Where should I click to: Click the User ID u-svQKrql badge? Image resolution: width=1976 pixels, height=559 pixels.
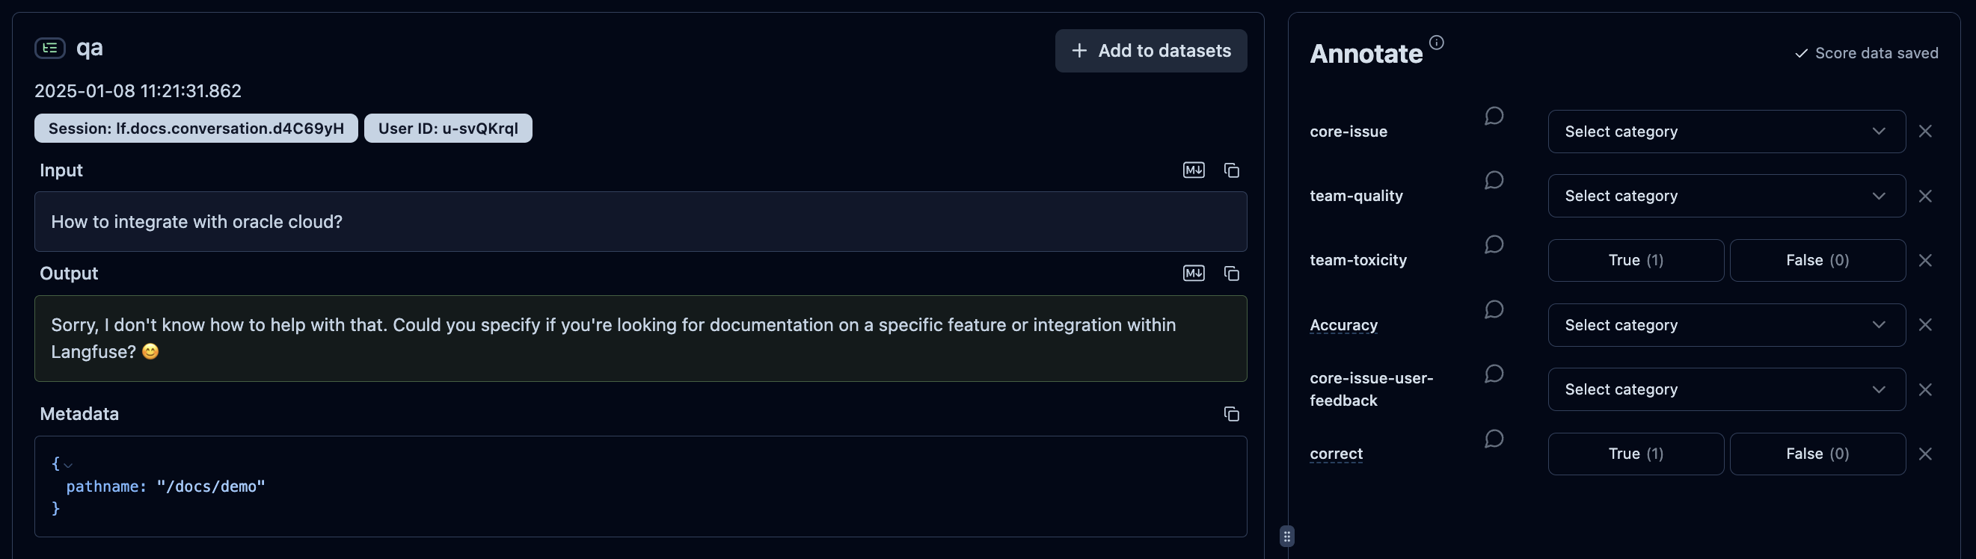pos(448,128)
